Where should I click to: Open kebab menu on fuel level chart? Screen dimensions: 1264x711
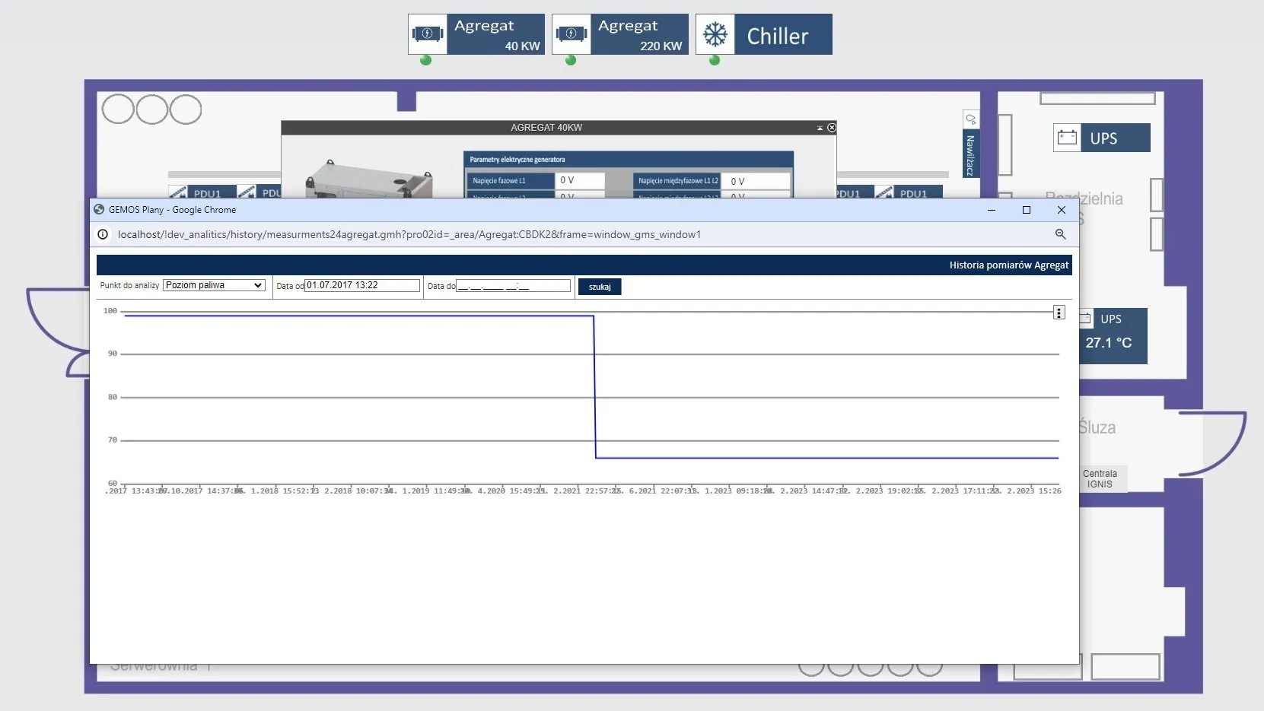[1059, 312]
